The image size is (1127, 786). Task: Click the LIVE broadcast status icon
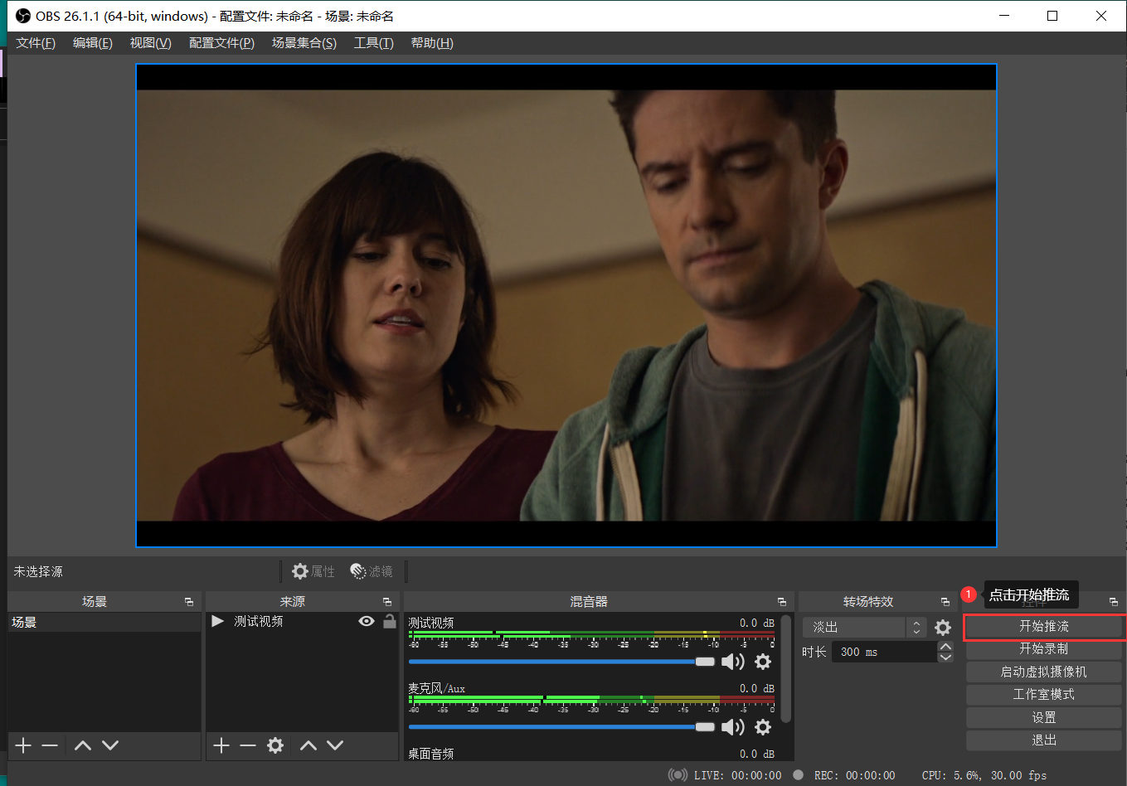pos(678,775)
